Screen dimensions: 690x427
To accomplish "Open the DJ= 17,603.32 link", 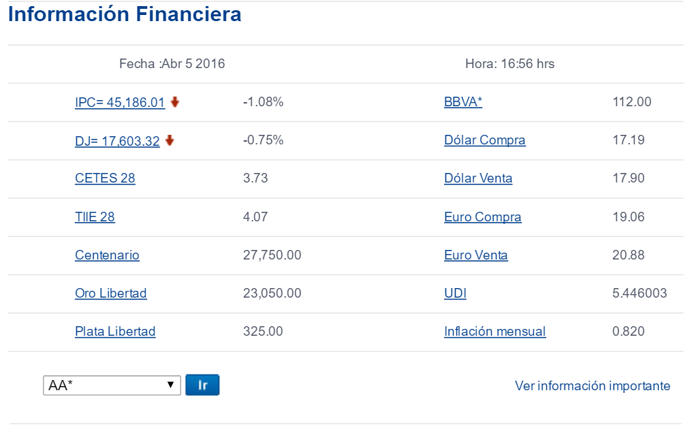I will pos(117,140).
